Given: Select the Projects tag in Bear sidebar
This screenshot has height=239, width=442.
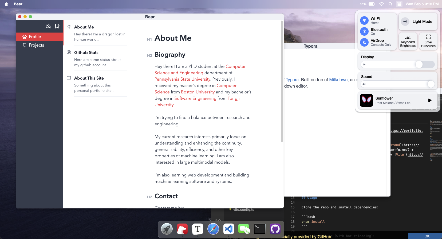Looking at the screenshot, I should [40, 45].
